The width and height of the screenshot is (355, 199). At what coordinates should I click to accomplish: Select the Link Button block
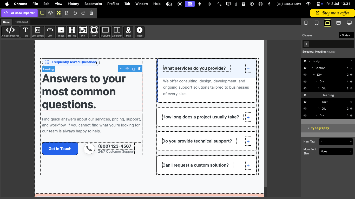point(38,32)
